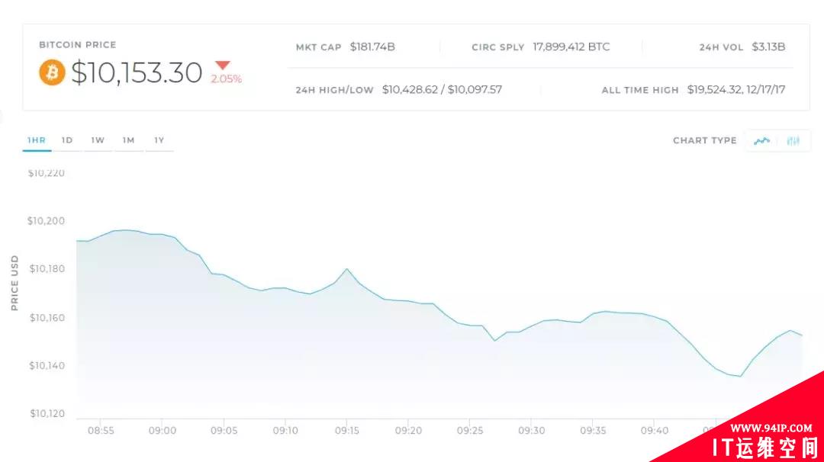Viewport: 824px width, 462px height.
Task: Click the 17,899,412 BTC supply value
Action: pyautogui.click(x=571, y=47)
